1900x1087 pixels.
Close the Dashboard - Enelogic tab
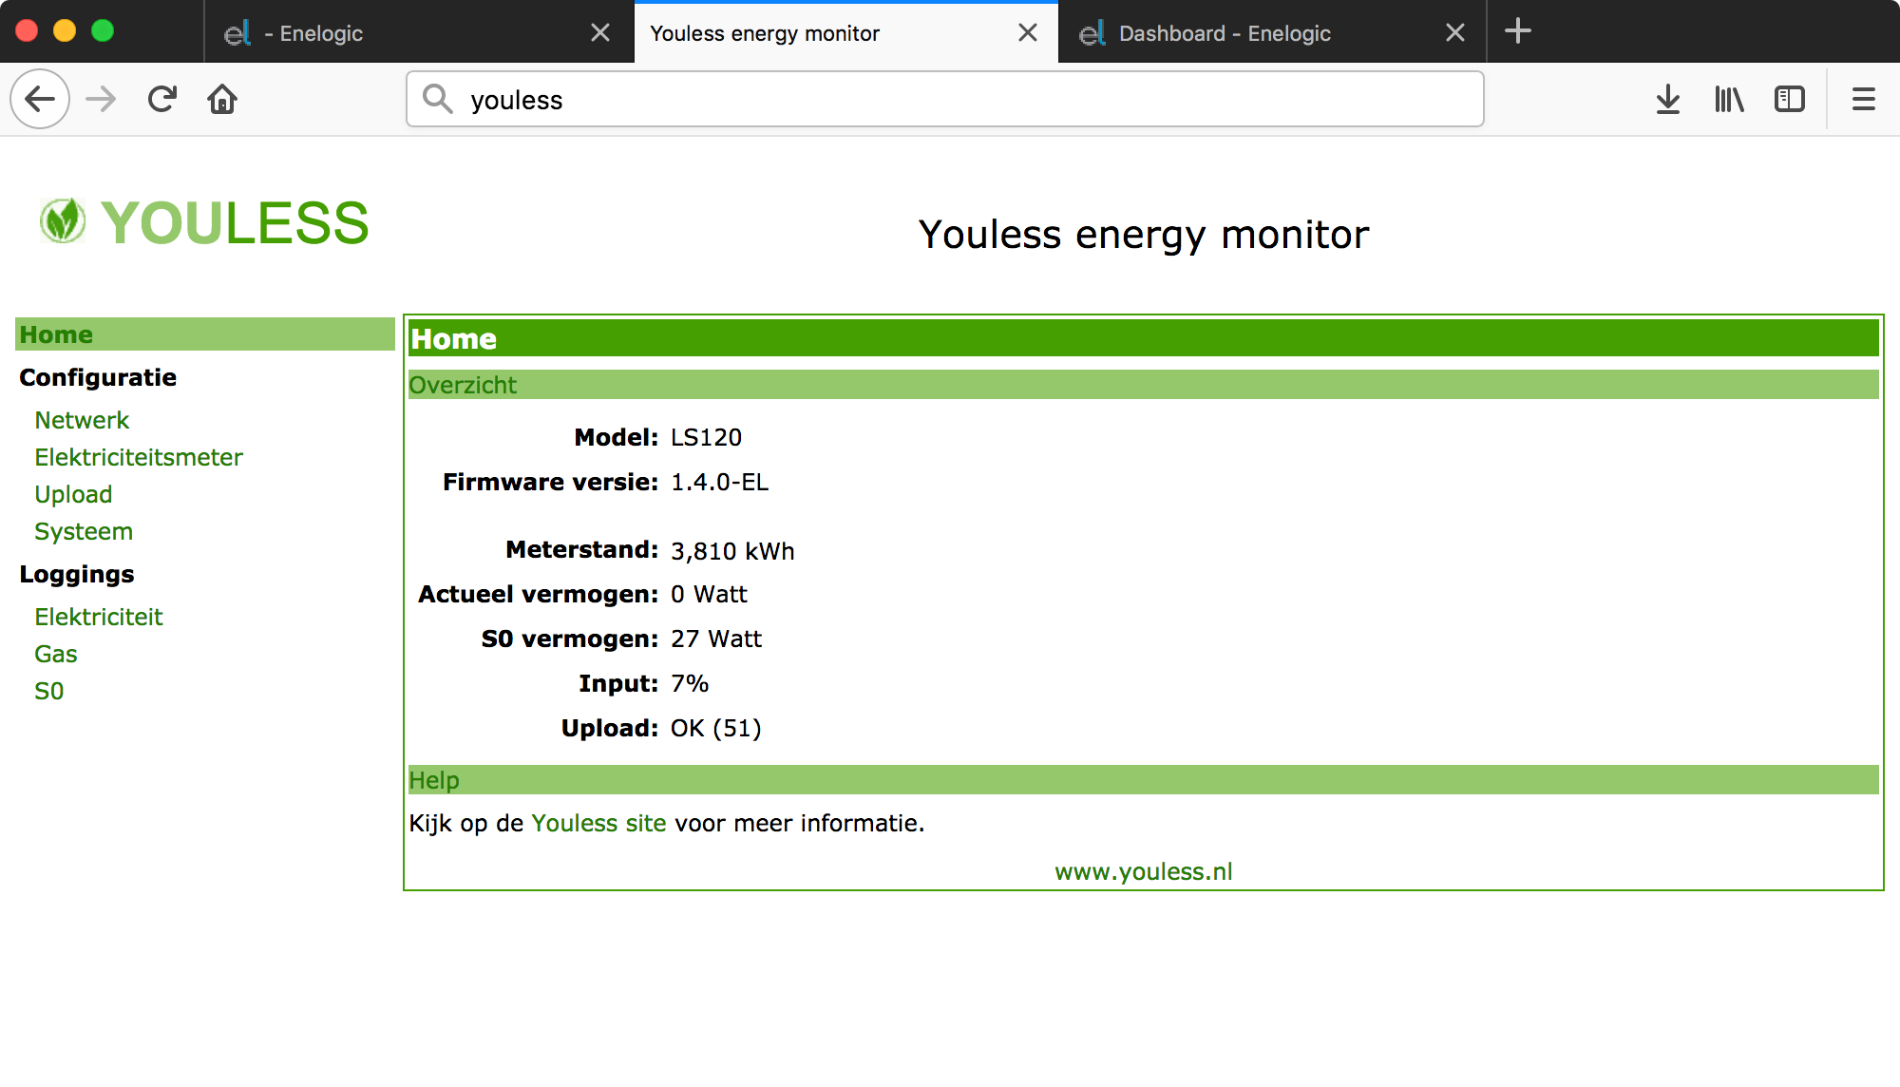[1455, 33]
